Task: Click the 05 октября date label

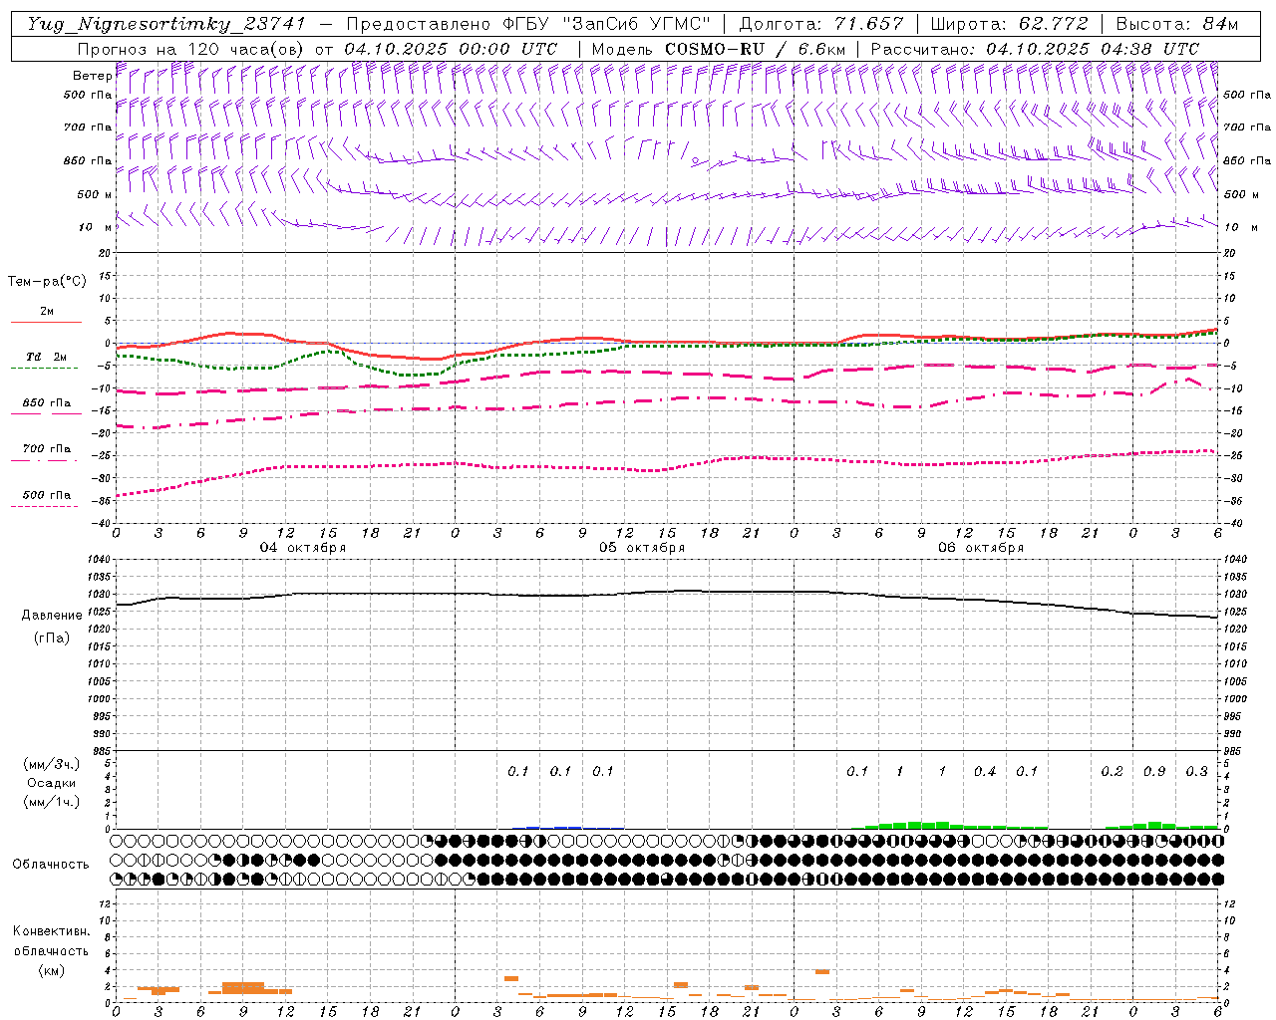Action: pos(642,548)
